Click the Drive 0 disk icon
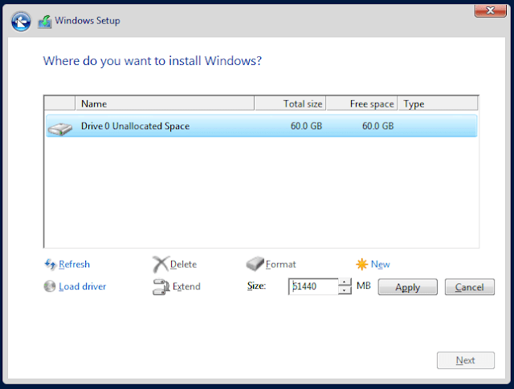The width and height of the screenshot is (514, 389). click(x=60, y=126)
